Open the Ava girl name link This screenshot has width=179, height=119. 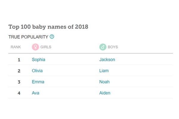[x=36, y=93]
